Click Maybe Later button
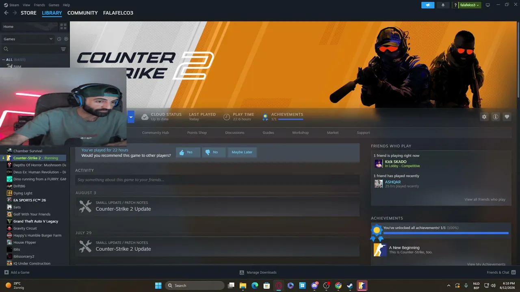 242,152
